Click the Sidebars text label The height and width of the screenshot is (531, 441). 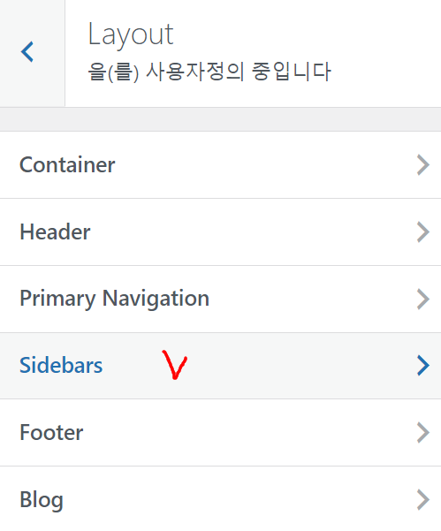pos(61,366)
